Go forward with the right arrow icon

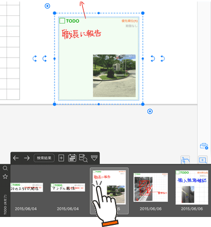27,158
